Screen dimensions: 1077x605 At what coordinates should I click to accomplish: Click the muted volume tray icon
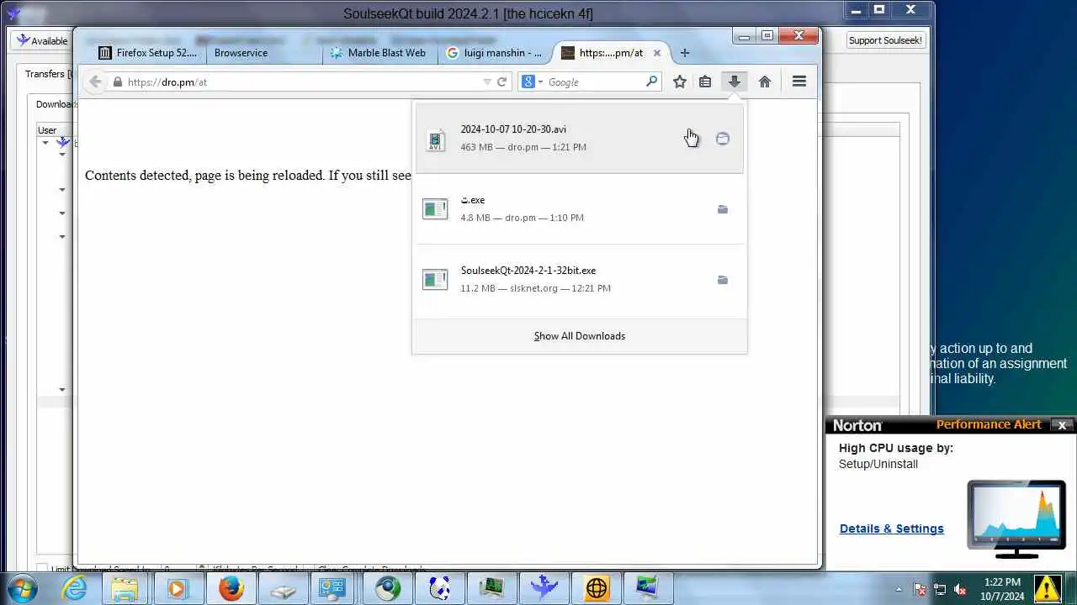click(960, 589)
